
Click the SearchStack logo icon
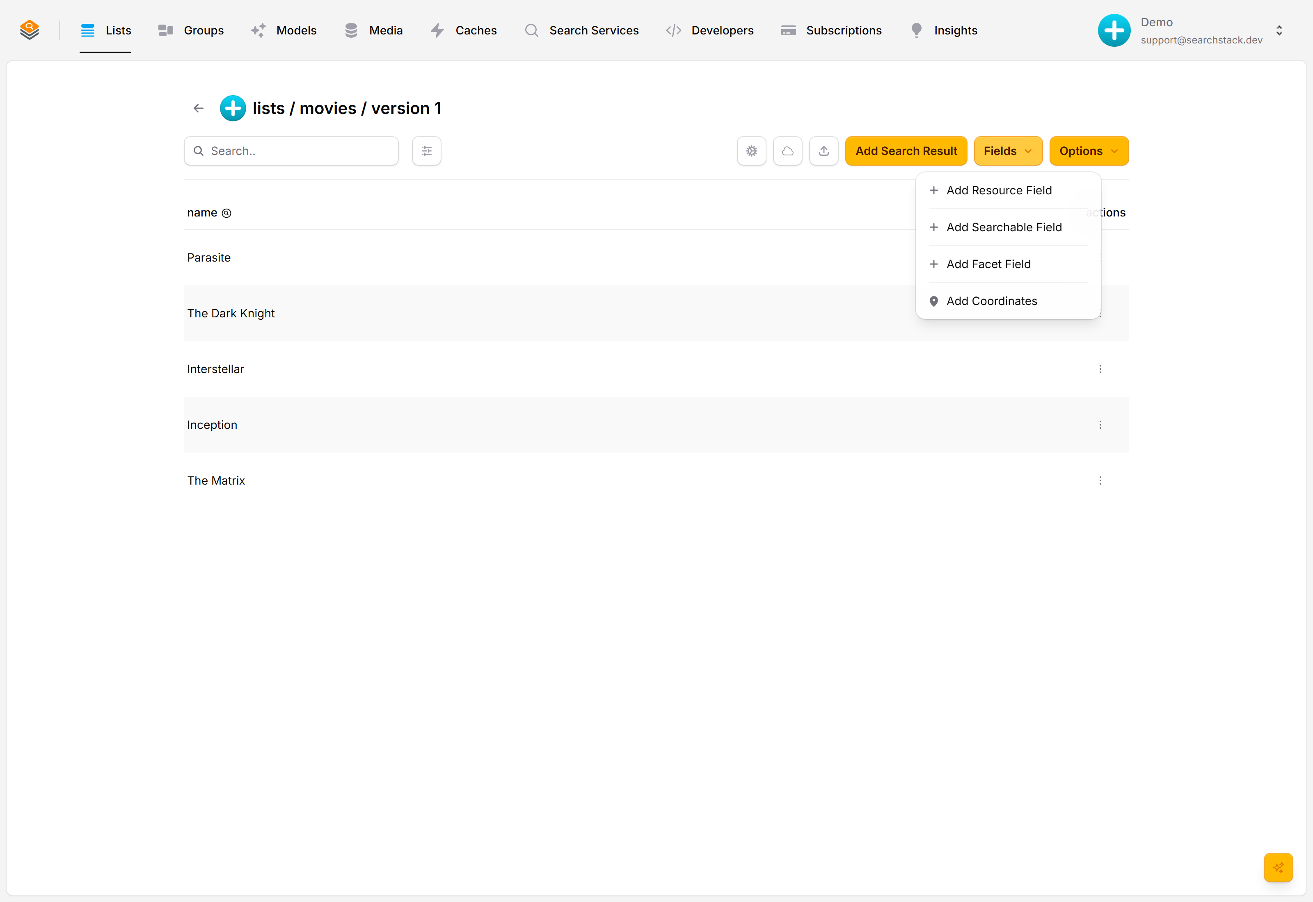coord(30,30)
